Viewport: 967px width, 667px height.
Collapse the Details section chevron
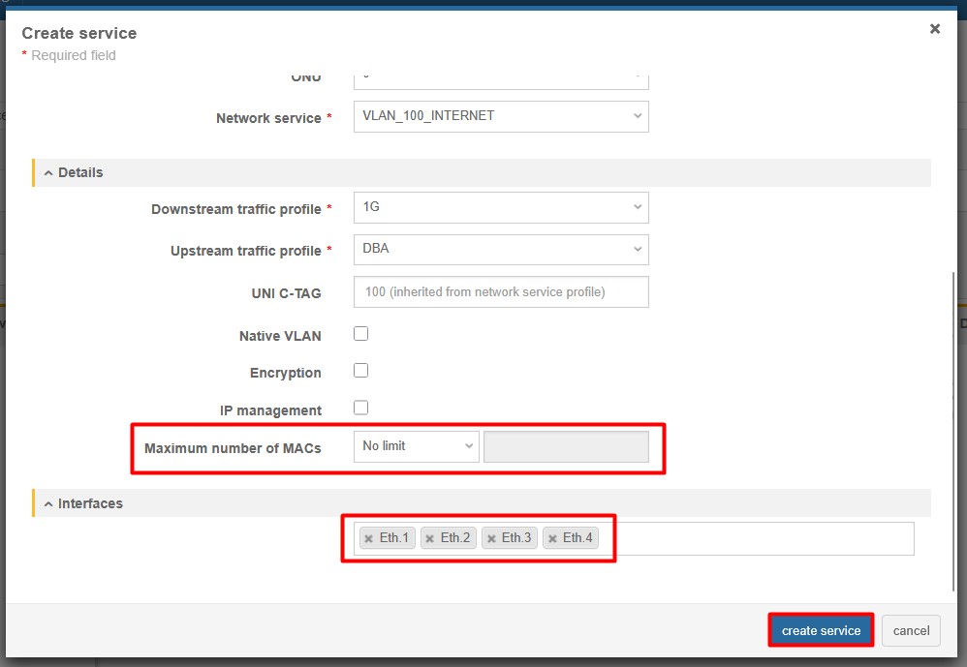point(48,172)
